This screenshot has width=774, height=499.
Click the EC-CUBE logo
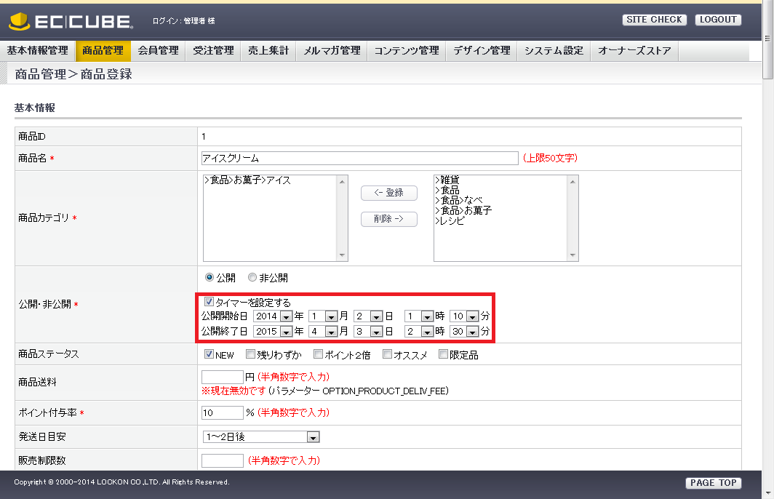point(71,21)
